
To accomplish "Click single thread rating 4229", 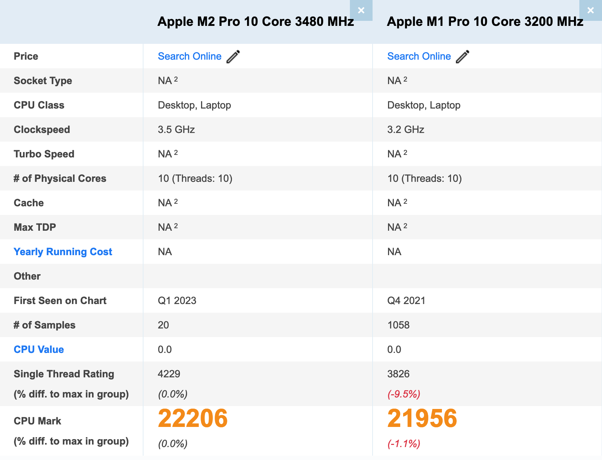I will [x=169, y=374].
